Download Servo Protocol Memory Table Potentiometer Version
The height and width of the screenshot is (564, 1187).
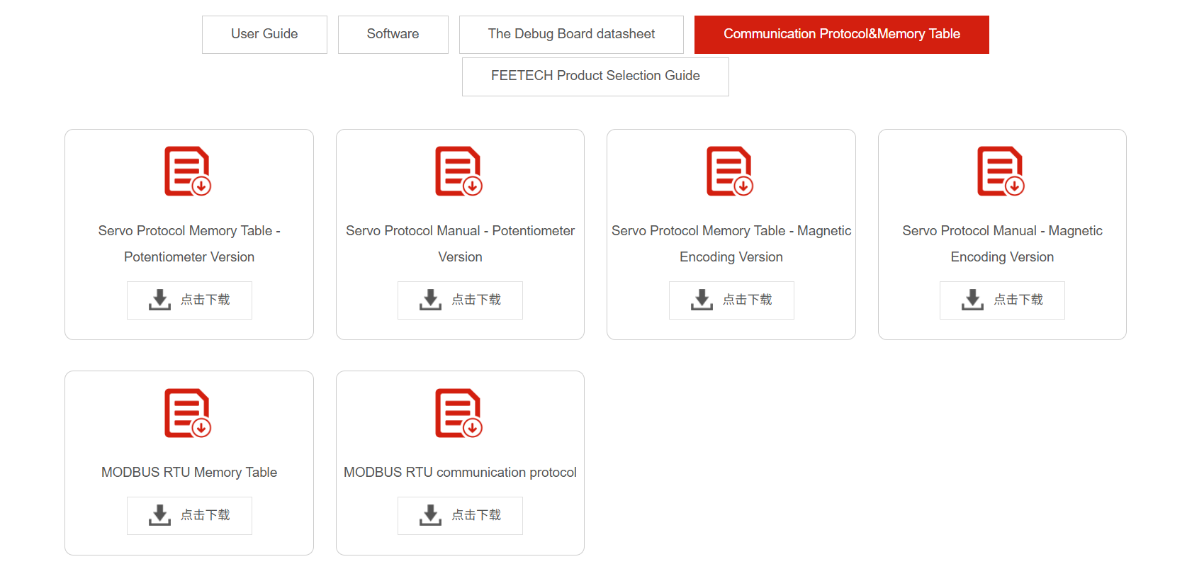pyautogui.click(x=189, y=300)
